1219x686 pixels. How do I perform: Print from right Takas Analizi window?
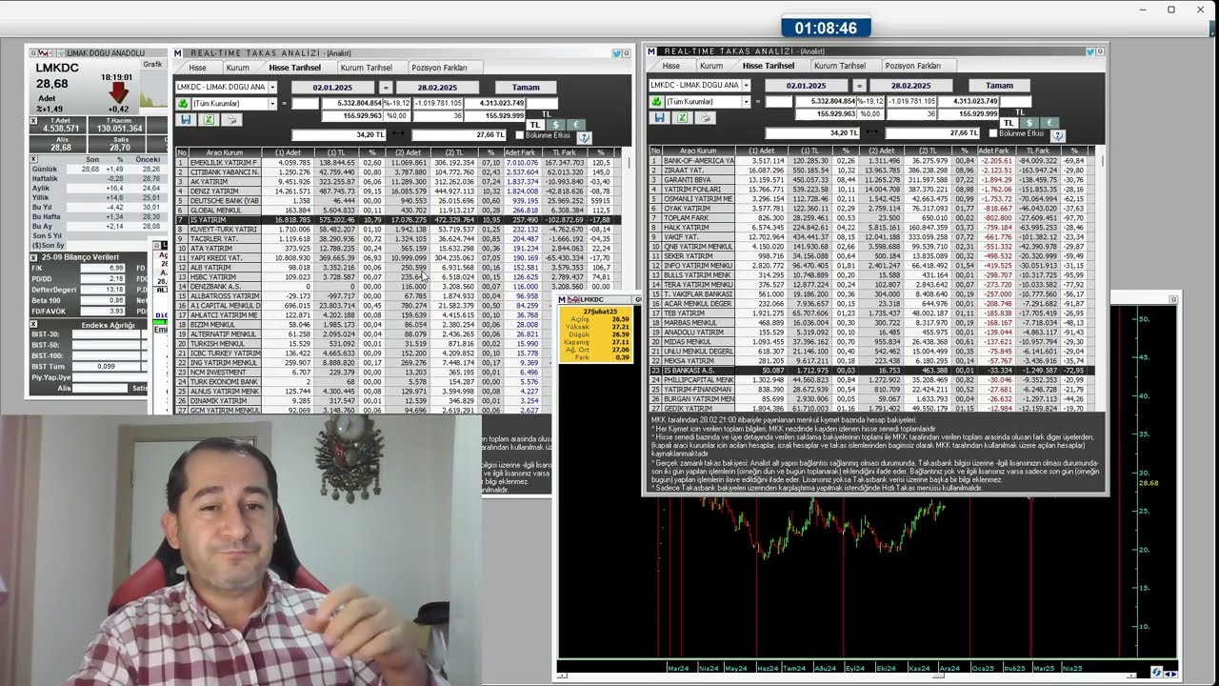pyautogui.click(x=706, y=117)
